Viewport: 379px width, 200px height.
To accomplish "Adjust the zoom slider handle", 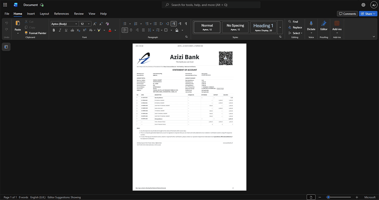I will click(328, 197).
